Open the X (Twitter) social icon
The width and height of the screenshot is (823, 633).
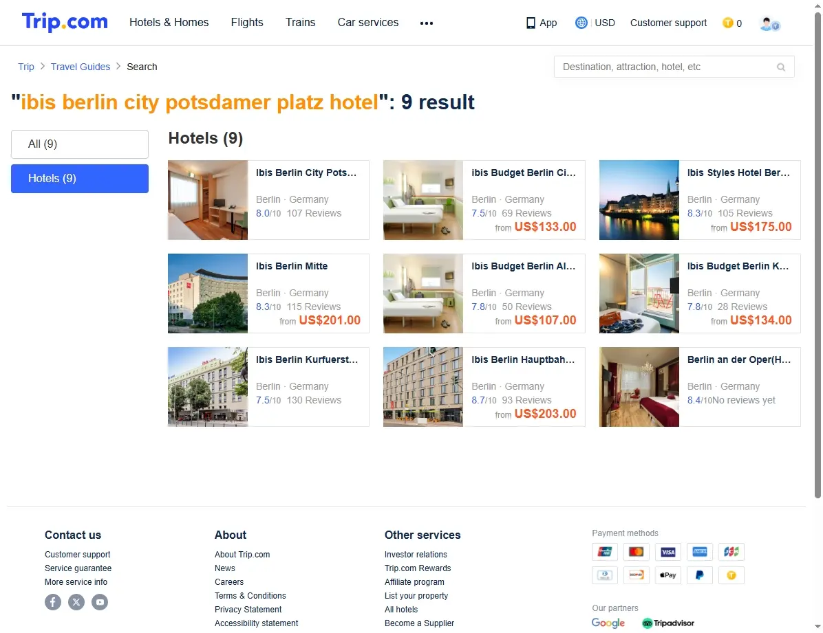[76, 602]
